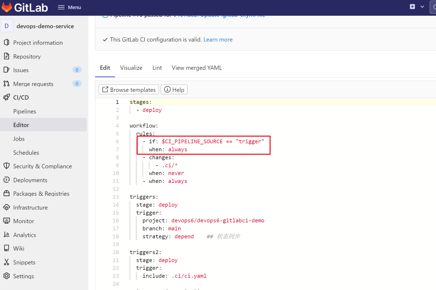Open the Infrastructure label
Screen dimensions: 436x290
(30, 207)
